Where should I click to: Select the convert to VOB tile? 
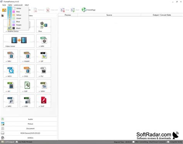pyautogui.click(x=27, y=101)
